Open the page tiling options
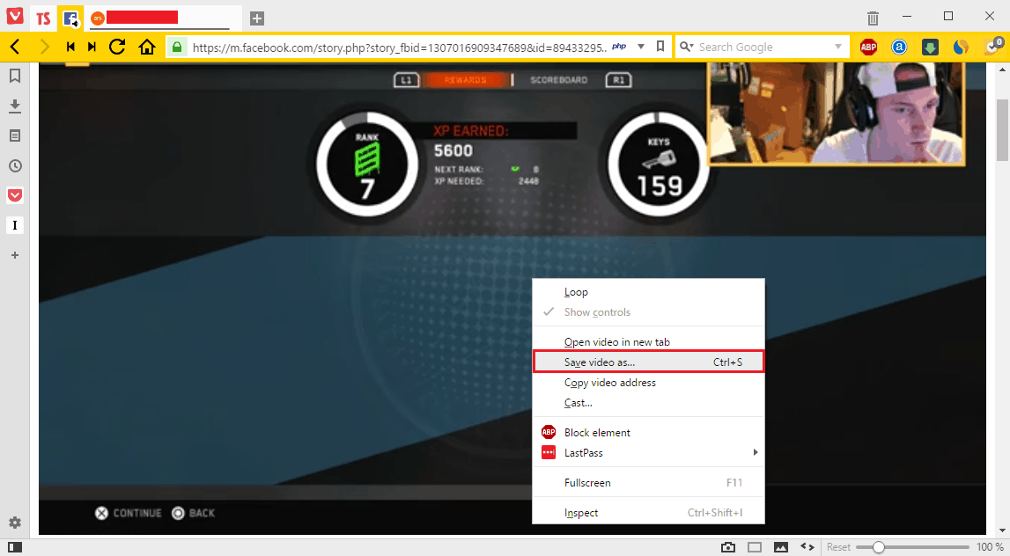Screen dimensions: 1010x556 tap(755, 547)
